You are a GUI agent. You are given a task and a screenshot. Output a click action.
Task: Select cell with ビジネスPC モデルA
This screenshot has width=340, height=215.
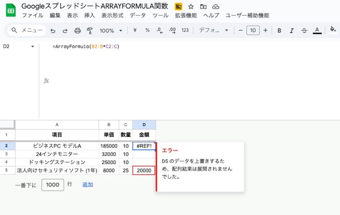click(x=57, y=146)
